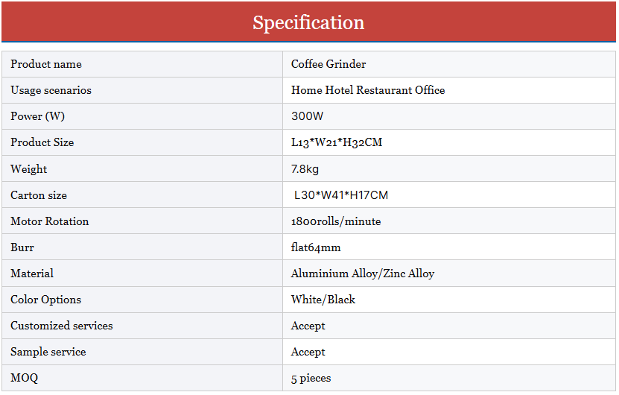Select "Aluminium Alloy/Zinc Alloy" material value
Screen dimensions: 619x395
363,274
